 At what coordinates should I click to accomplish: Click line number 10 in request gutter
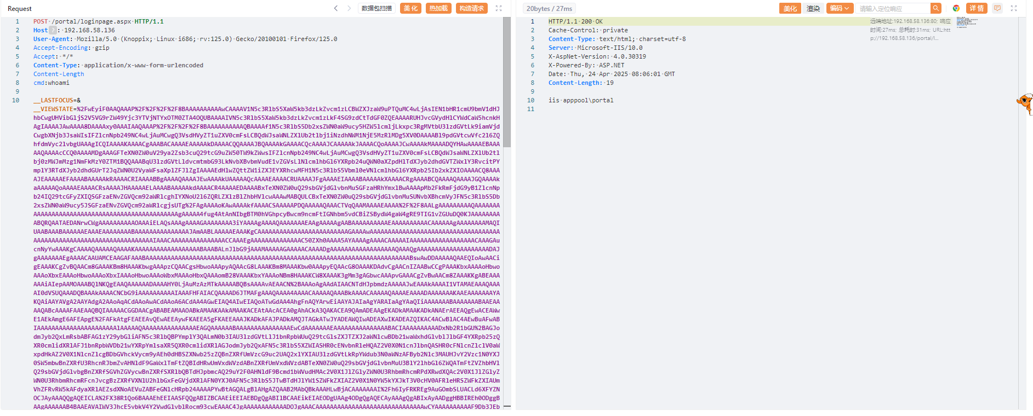coord(15,101)
